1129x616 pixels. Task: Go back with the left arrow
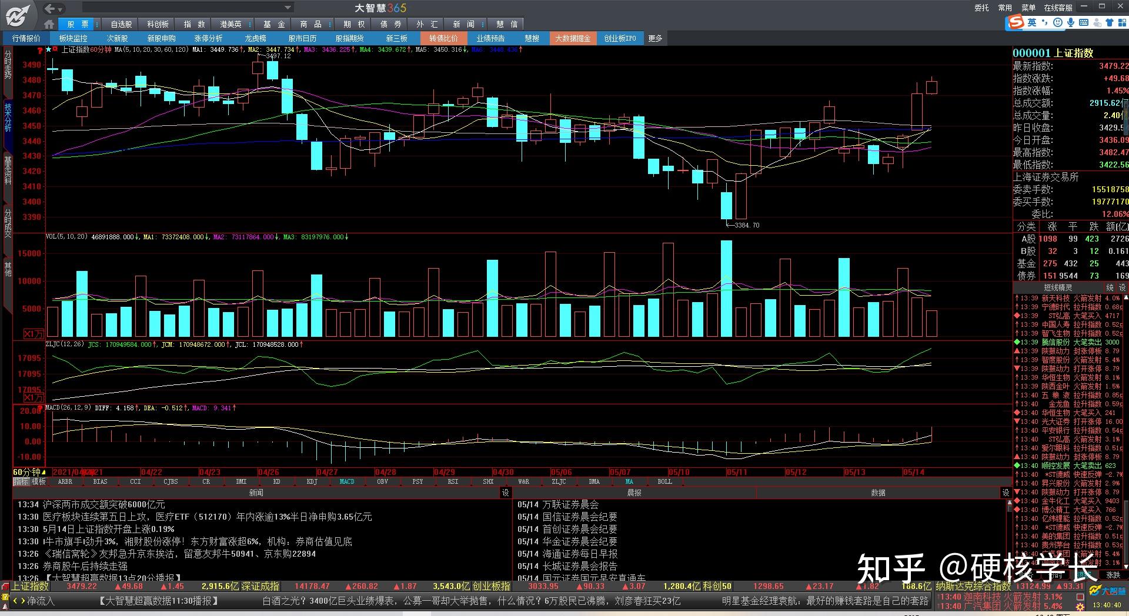click(x=50, y=8)
